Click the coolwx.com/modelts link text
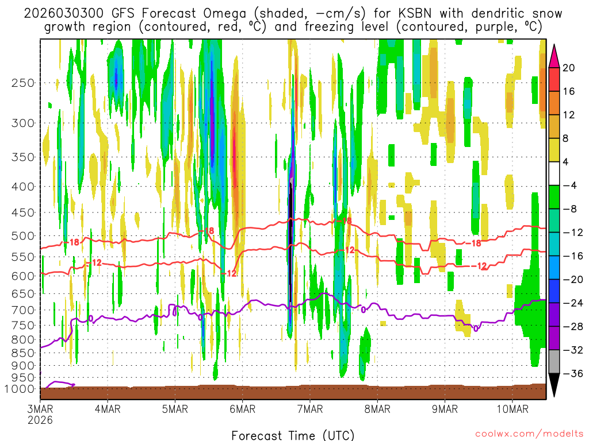This screenshot has width=589, height=441. 529,434
